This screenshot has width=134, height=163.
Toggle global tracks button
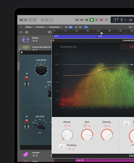tap(49, 32)
